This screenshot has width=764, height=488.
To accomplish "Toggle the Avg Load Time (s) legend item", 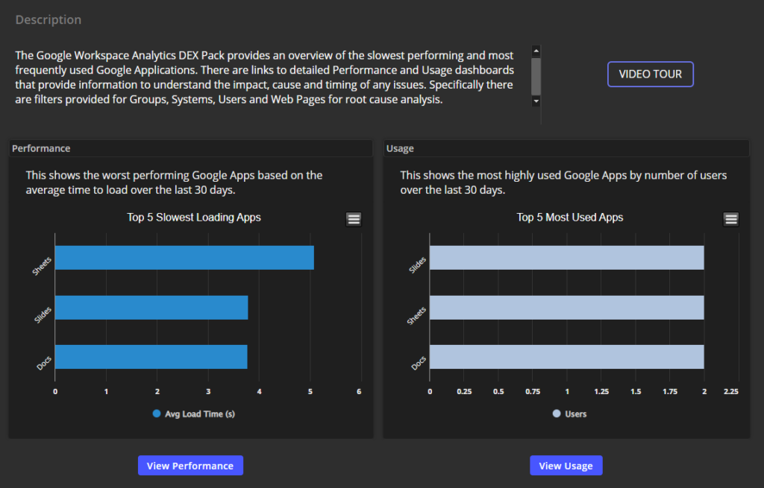I will coord(194,413).
